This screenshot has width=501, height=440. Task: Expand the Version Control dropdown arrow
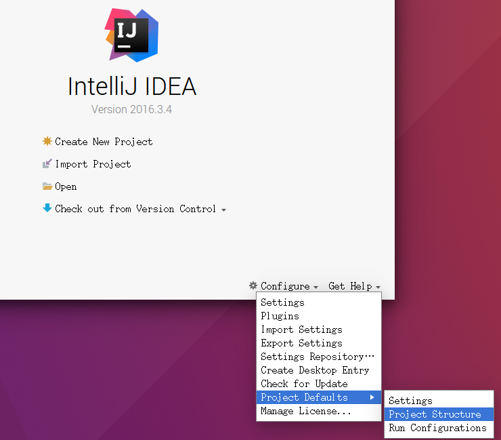tap(223, 210)
